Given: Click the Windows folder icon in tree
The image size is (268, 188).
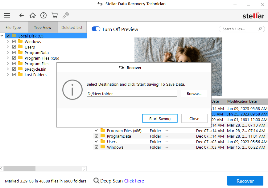Looking at the screenshot, I should pyautogui.click(x=20, y=41).
